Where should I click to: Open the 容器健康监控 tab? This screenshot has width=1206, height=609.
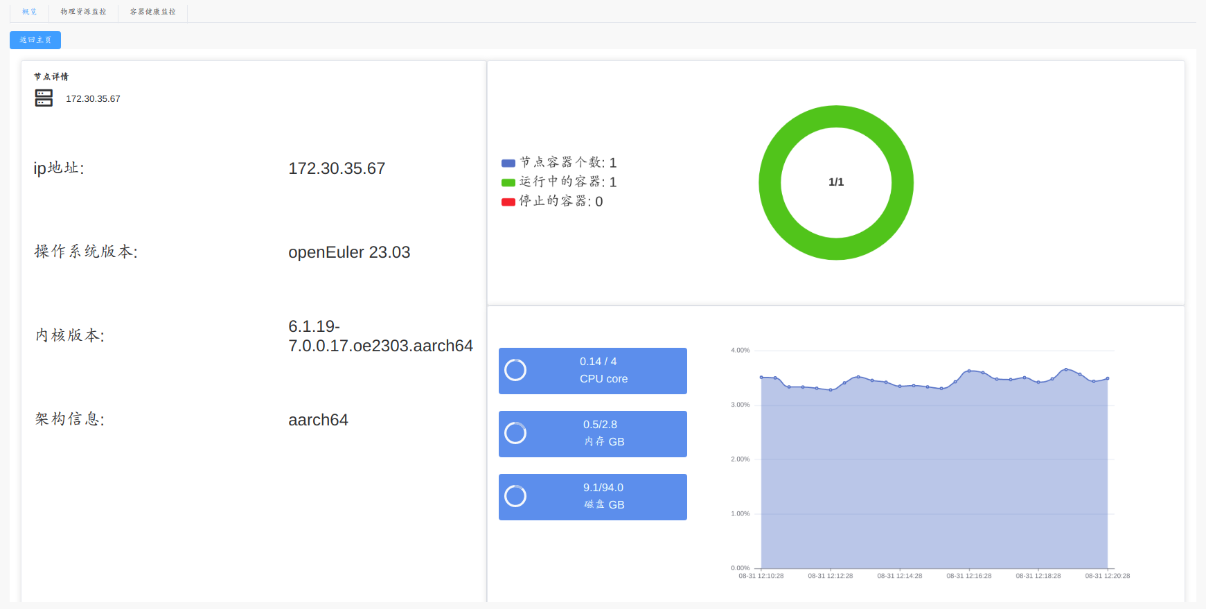pos(153,12)
